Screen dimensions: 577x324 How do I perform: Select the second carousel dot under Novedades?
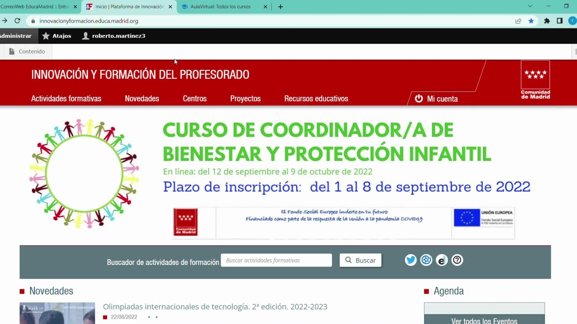click(x=157, y=317)
